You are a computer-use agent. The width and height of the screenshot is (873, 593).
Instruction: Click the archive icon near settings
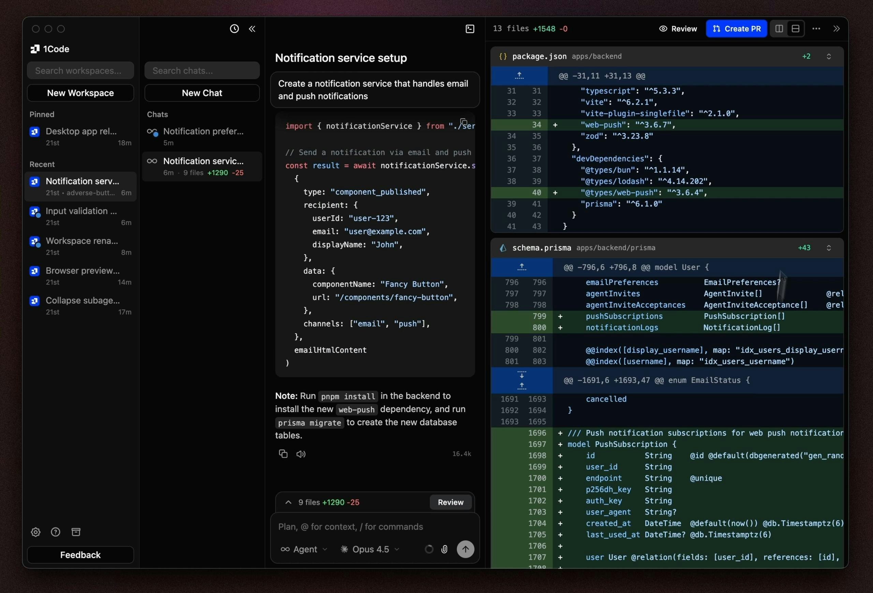pos(75,532)
